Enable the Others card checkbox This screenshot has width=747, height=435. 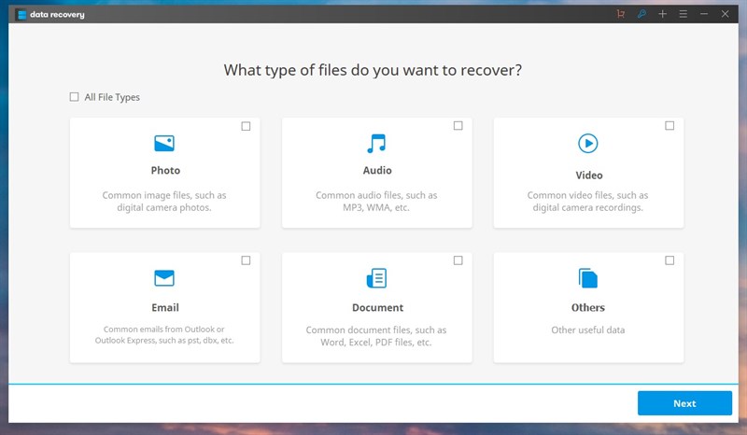(x=669, y=260)
